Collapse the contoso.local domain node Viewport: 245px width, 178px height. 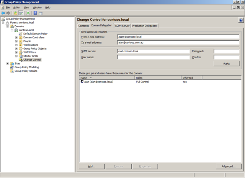12,30
